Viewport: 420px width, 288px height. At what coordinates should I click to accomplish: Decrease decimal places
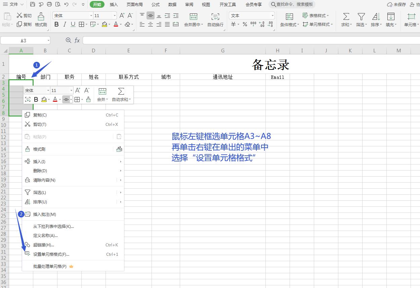[270, 24]
